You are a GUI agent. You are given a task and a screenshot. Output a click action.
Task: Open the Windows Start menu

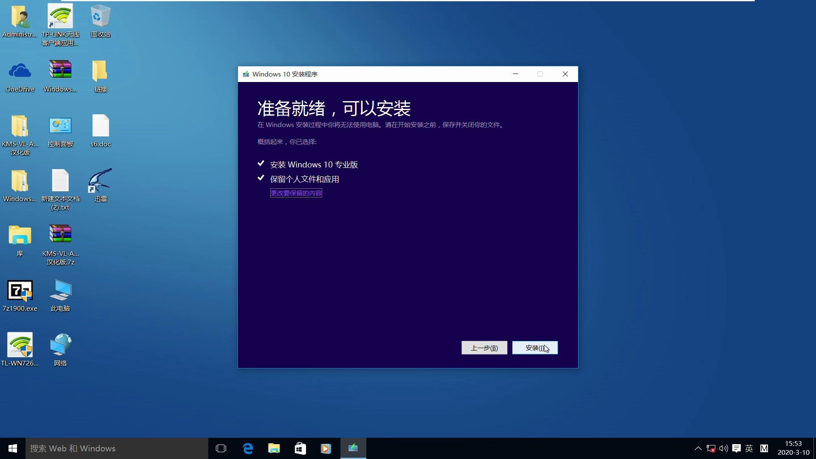[x=13, y=448]
